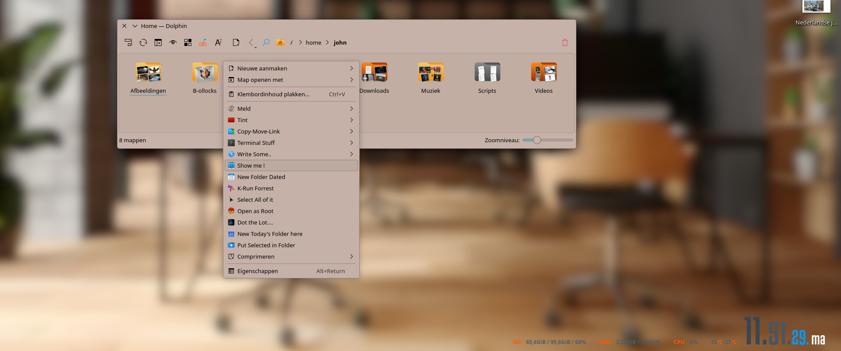Click the magnifying glass search icon
Image resolution: width=841 pixels, height=351 pixels.
pos(266,42)
